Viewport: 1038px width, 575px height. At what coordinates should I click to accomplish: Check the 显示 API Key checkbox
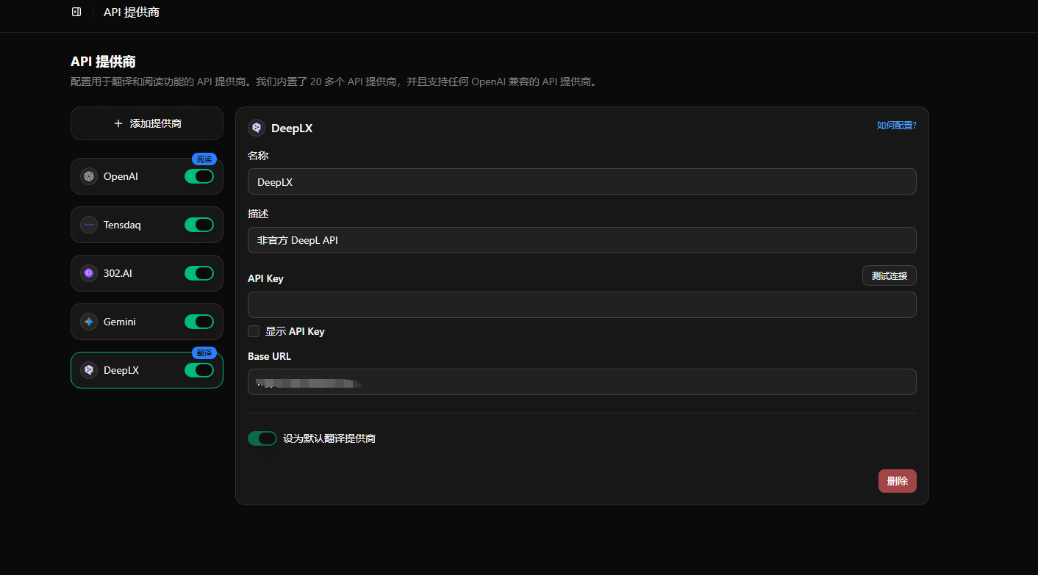point(254,331)
